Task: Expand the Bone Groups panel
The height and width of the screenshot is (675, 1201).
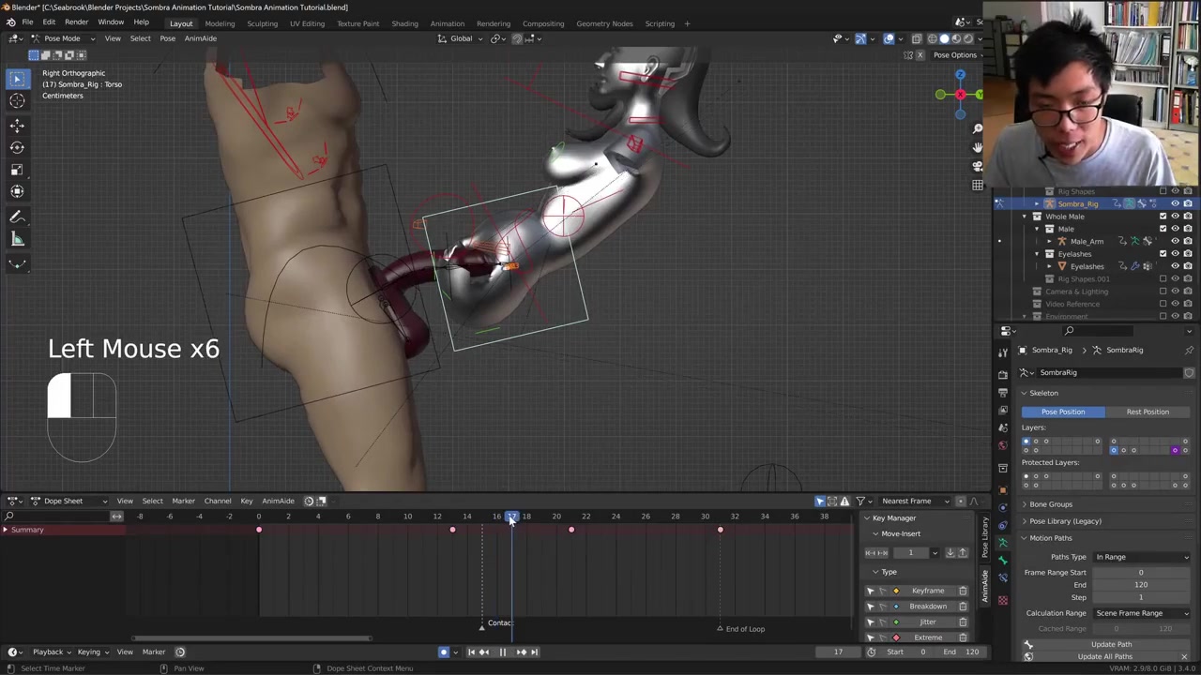Action: click(1050, 504)
